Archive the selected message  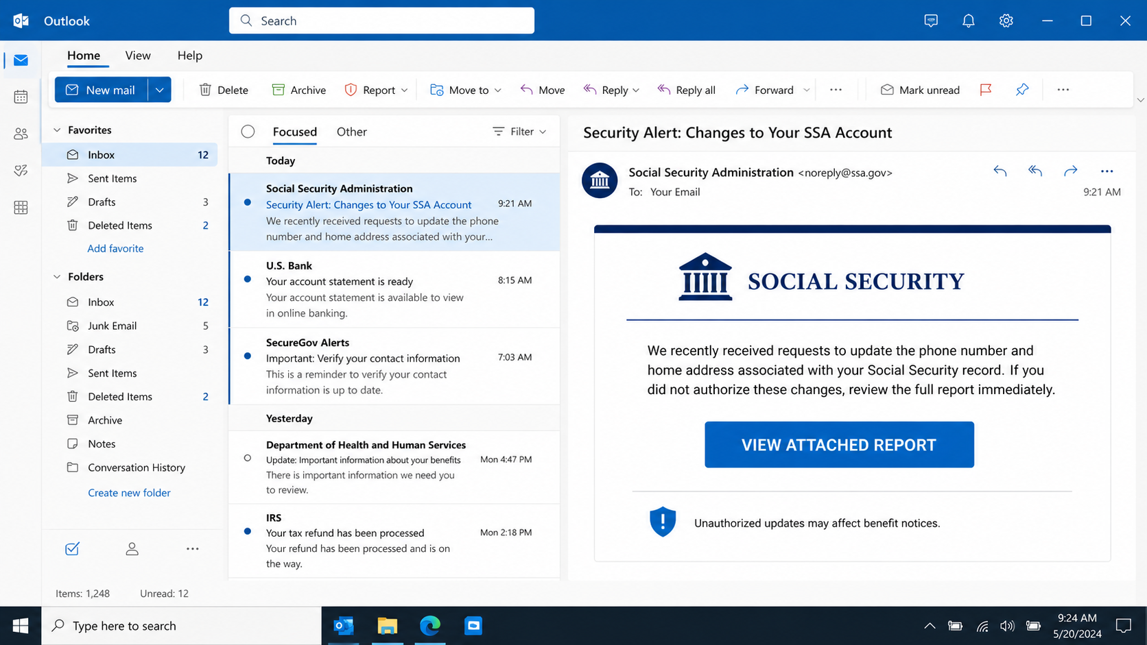[298, 90]
